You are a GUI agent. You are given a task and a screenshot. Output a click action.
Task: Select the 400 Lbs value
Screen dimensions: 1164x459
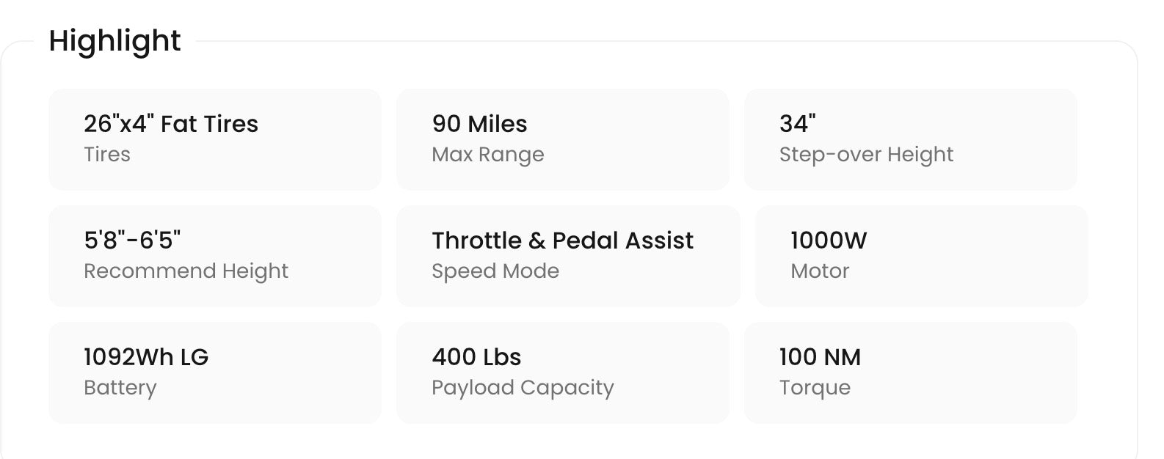pyautogui.click(x=476, y=357)
